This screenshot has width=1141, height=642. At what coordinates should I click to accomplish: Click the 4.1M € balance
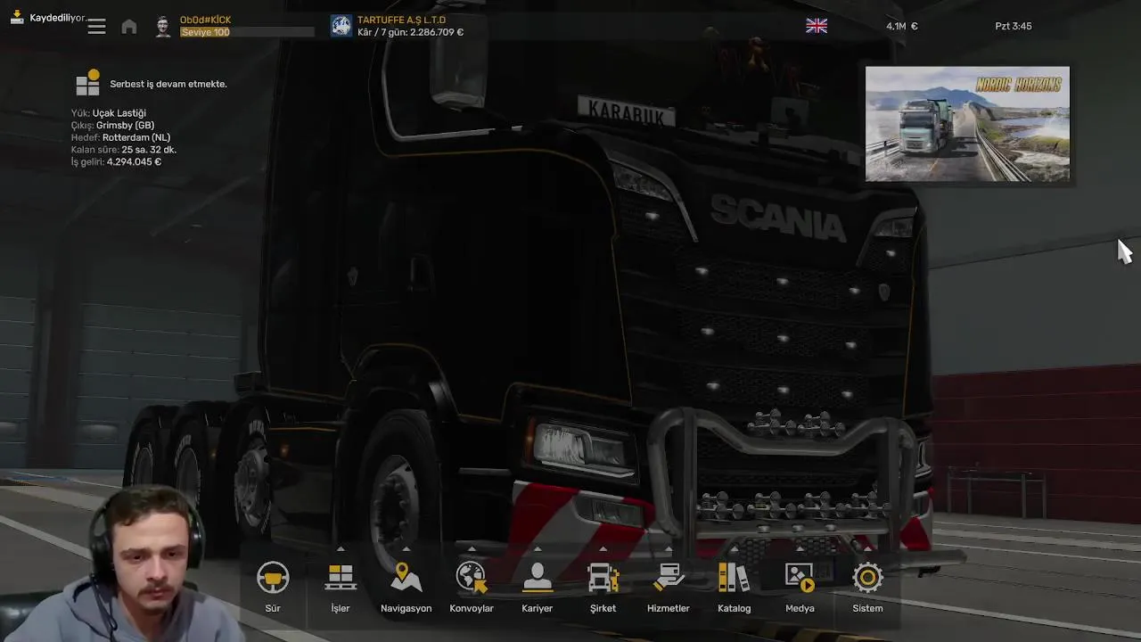pos(901,26)
